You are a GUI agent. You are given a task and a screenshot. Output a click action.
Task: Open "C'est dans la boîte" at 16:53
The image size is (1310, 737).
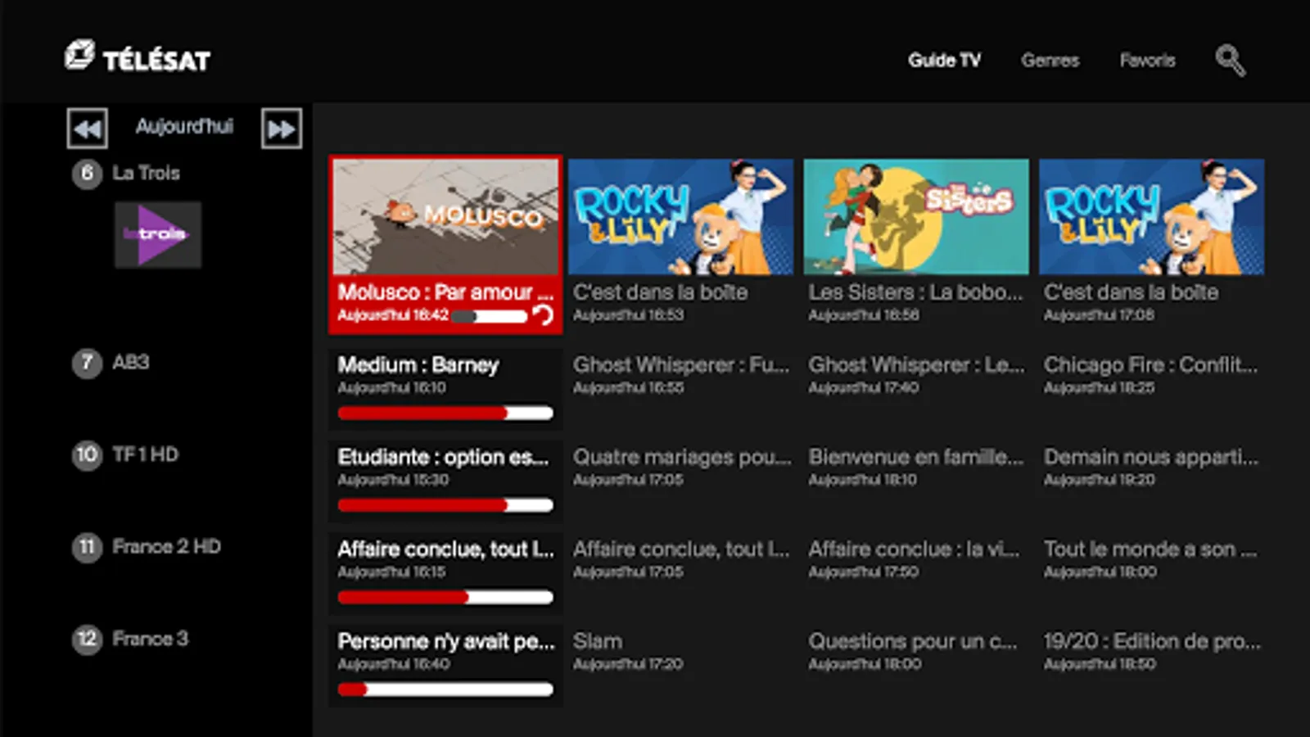(x=661, y=292)
